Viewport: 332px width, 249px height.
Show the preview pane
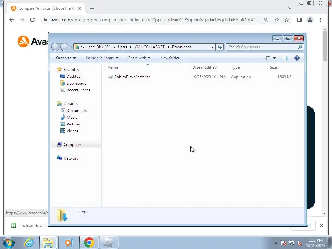coord(285,58)
